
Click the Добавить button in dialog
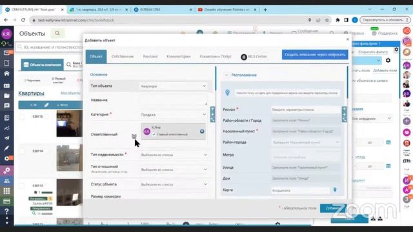(333, 208)
